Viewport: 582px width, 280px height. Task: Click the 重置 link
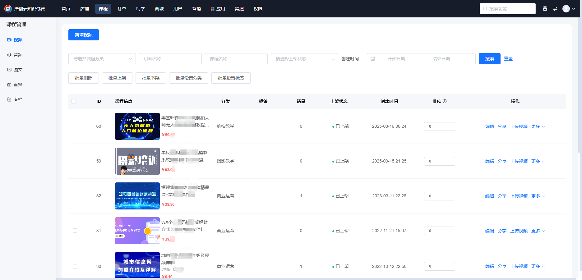(x=508, y=59)
